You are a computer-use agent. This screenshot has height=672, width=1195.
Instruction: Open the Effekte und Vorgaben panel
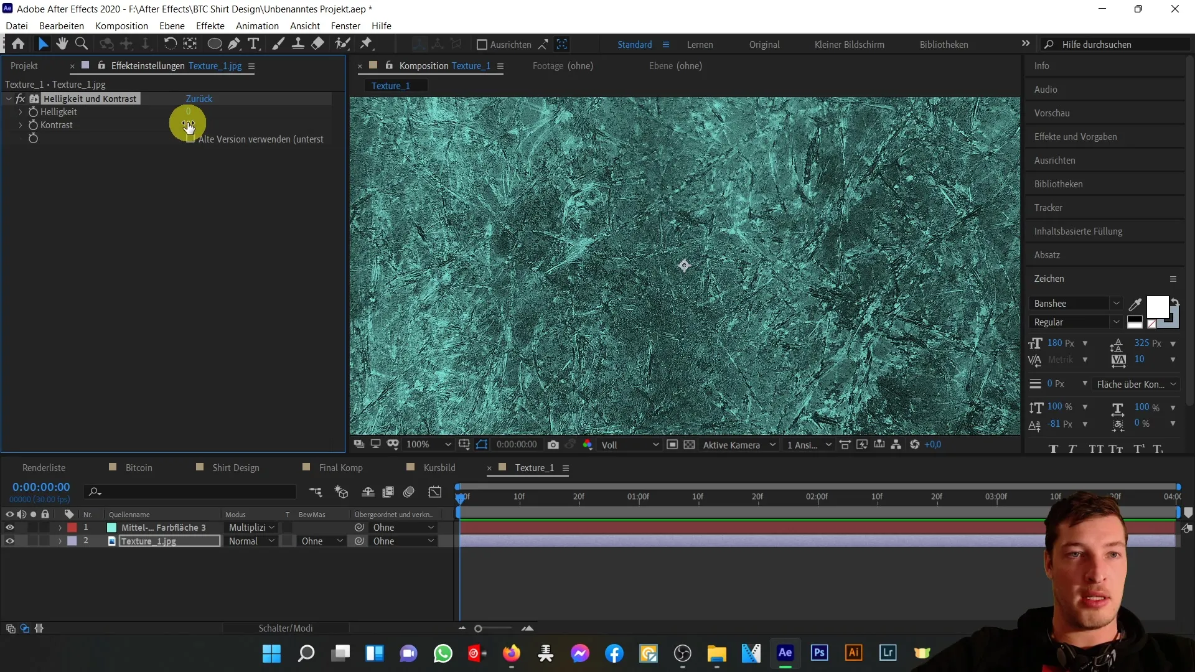coord(1075,137)
